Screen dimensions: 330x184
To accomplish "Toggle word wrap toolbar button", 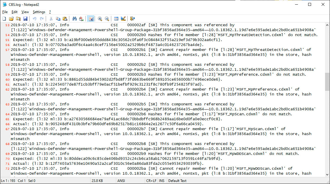I will coord(91,19).
